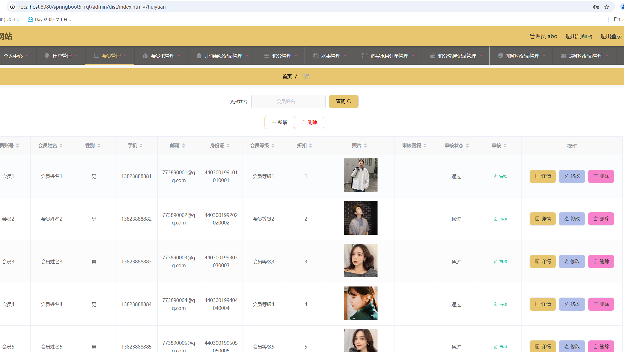The width and height of the screenshot is (624, 352).
Task: Expand the 会员卡管理 dropdown menu
Action: [x=161, y=56]
